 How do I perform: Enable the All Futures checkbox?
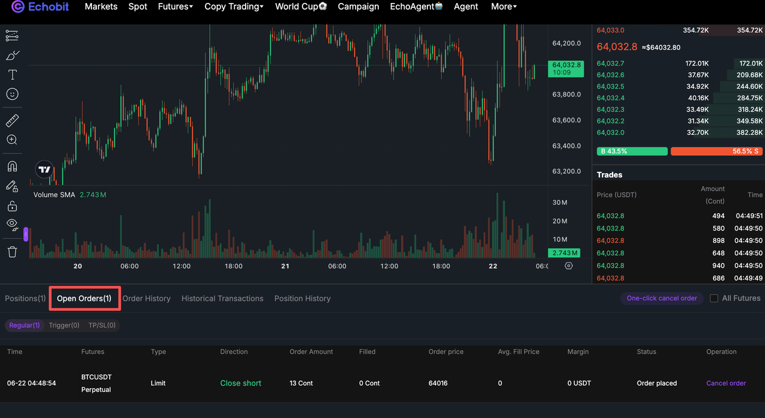point(714,298)
